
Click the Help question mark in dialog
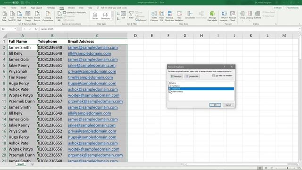pos(225,67)
